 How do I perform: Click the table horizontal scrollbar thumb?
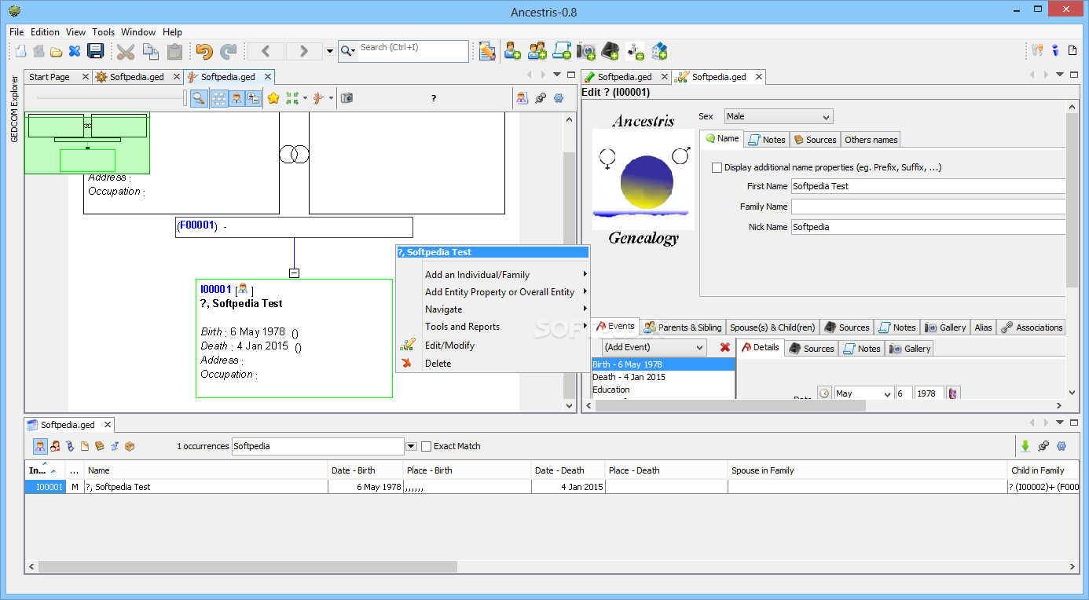coord(247,566)
